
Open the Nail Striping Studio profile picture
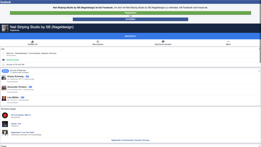point(5,28)
